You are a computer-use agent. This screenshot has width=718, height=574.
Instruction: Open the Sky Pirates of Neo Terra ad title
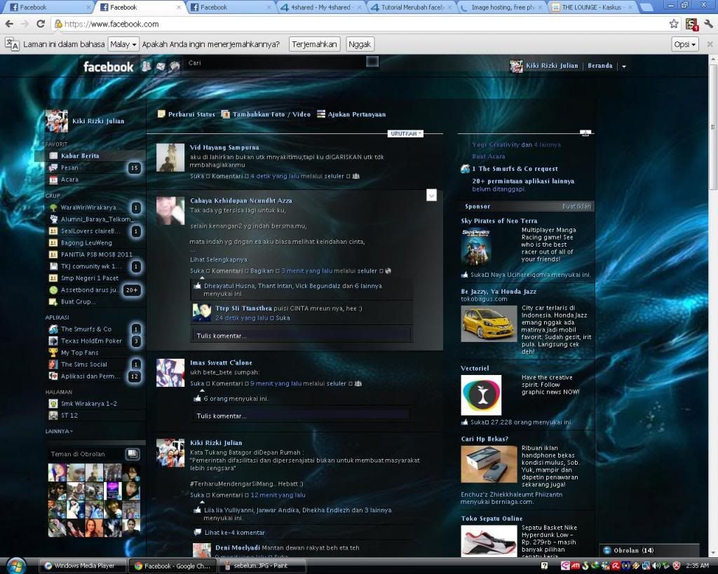[x=499, y=221]
